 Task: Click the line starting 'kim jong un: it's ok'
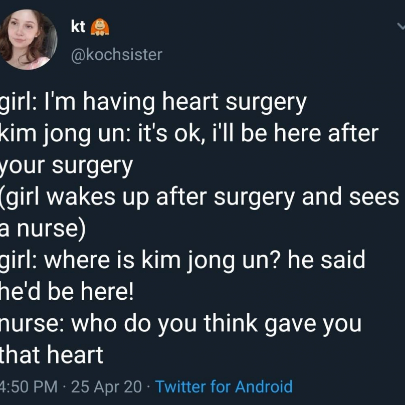[189, 134]
